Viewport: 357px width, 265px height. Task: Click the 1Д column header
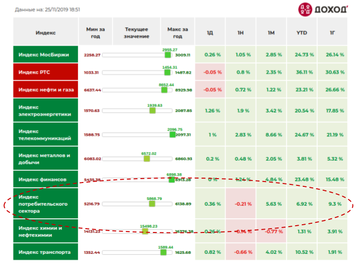point(210,32)
